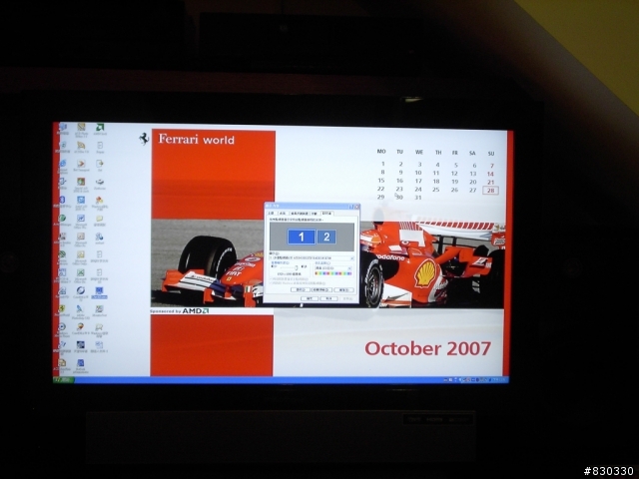Switch to the Desktop (桌面) tab
This screenshot has width=639, height=479.
(283, 213)
